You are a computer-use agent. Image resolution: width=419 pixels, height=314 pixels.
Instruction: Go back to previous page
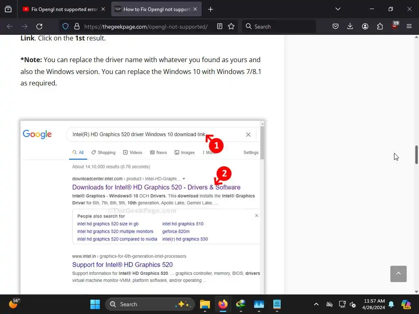pos(10,27)
